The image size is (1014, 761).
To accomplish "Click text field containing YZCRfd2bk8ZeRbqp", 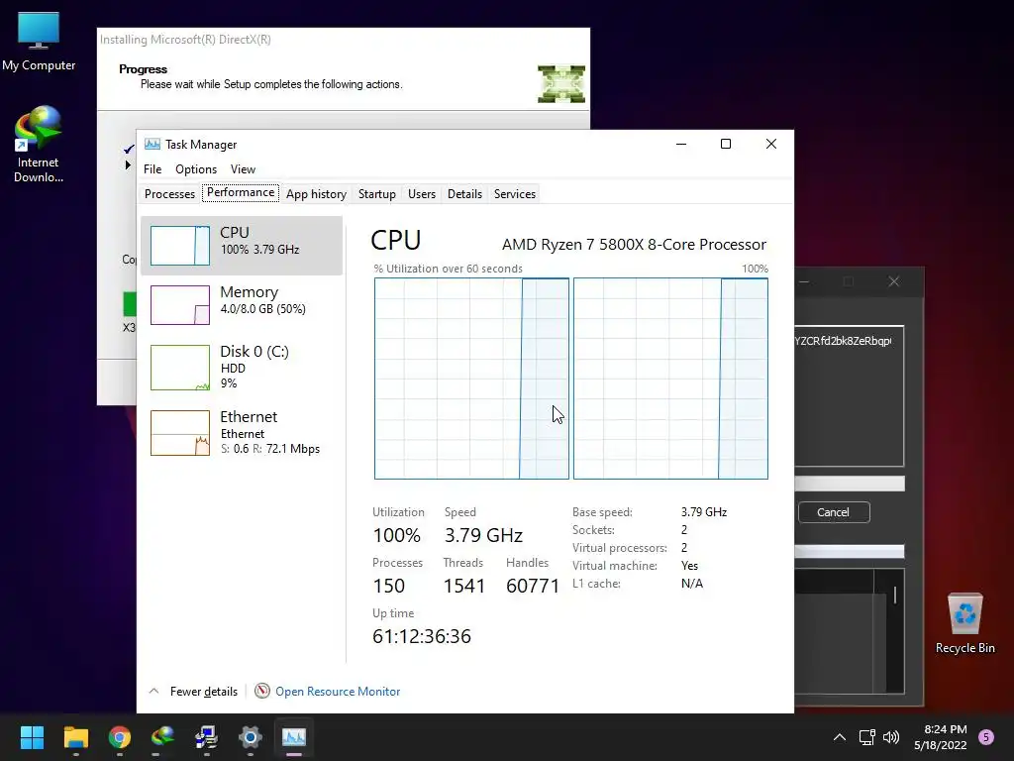I will click(x=849, y=396).
